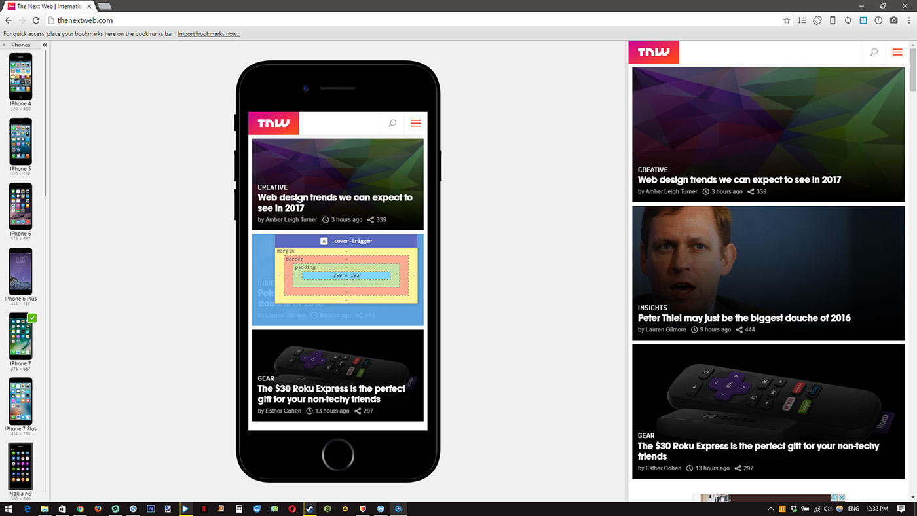This screenshot has width=917, height=516.
Task: Toggle the green checkmark on iPhone 7
Action: (x=32, y=318)
